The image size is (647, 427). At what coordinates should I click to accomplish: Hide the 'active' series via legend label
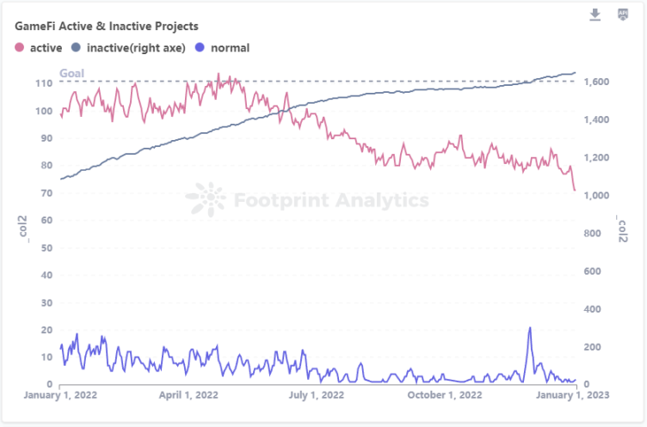coord(47,48)
